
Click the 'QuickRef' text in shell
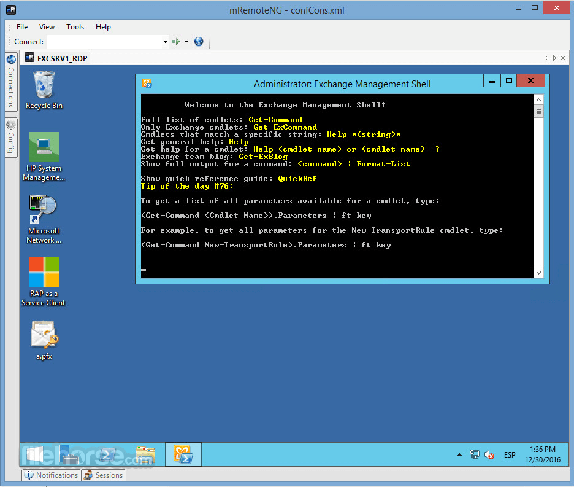coord(297,179)
